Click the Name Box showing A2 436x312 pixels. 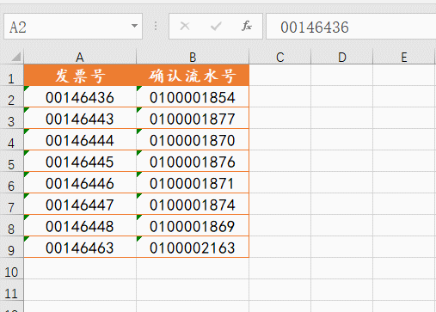point(73,27)
